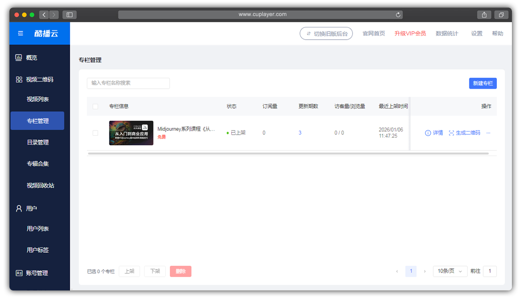The image size is (519, 298).
Task: Switch to 数据统计 in the top navigation
Action: point(447,33)
